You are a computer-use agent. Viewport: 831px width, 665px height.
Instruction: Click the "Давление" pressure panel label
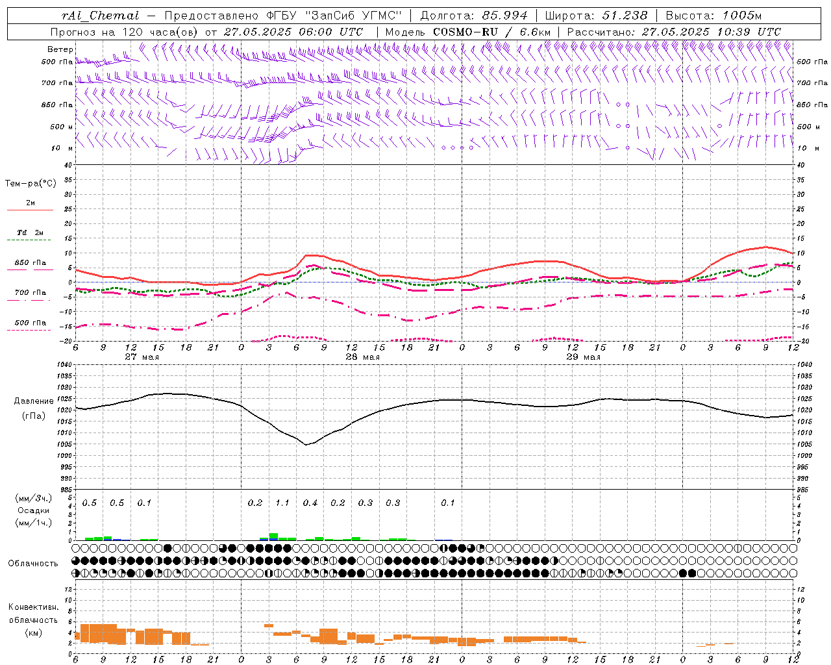click(34, 401)
